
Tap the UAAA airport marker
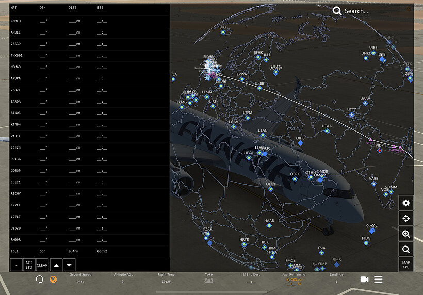(x=365, y=103)
